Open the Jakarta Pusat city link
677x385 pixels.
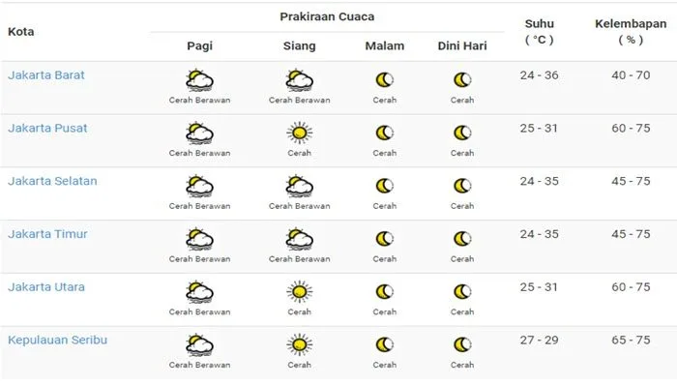coord(47,129)
